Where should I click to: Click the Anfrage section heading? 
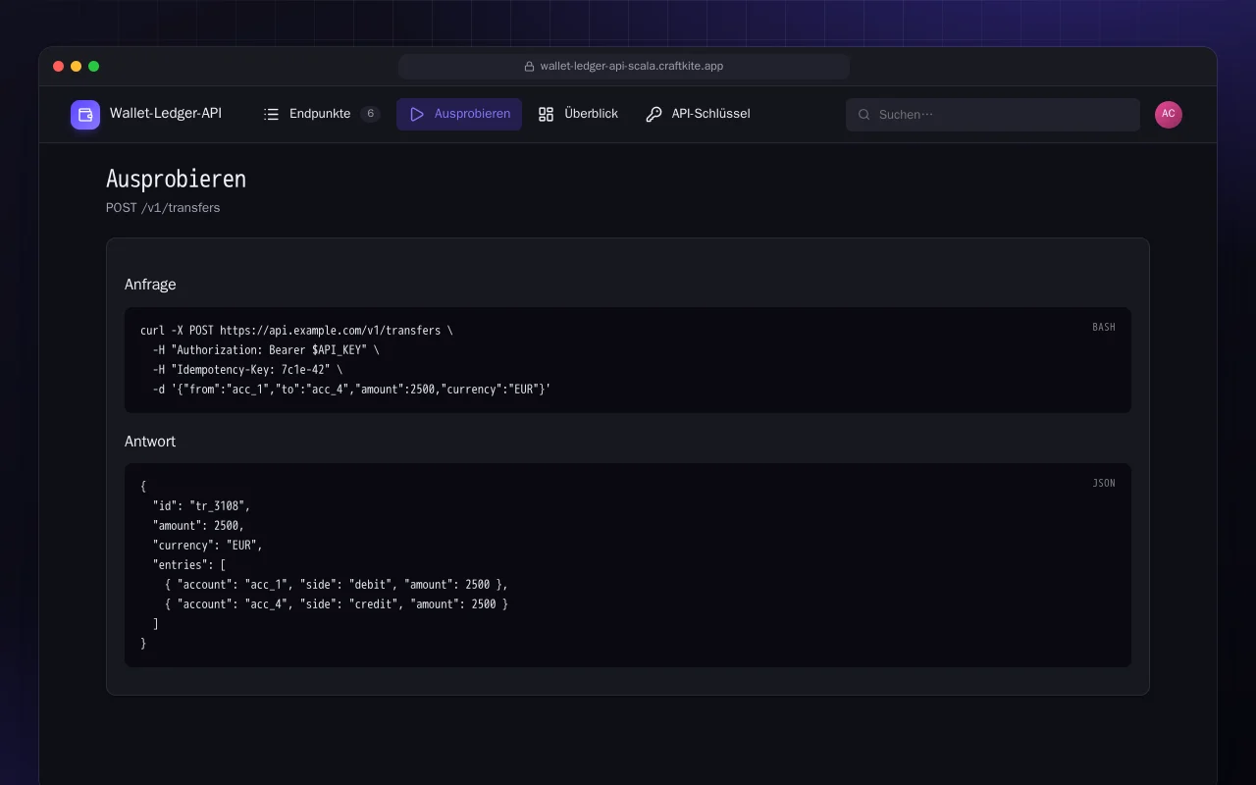coord(150,285)
